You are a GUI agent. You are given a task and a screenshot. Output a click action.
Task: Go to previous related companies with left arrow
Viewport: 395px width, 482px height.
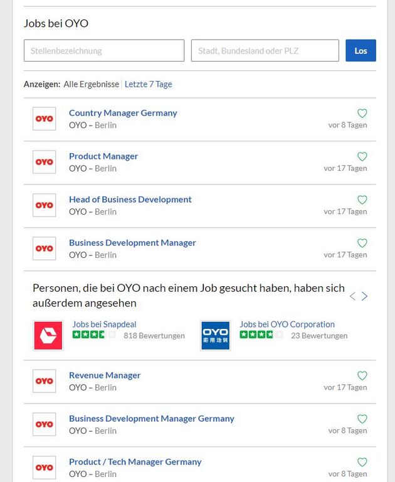pyautogui.click(x=352, y=296)
